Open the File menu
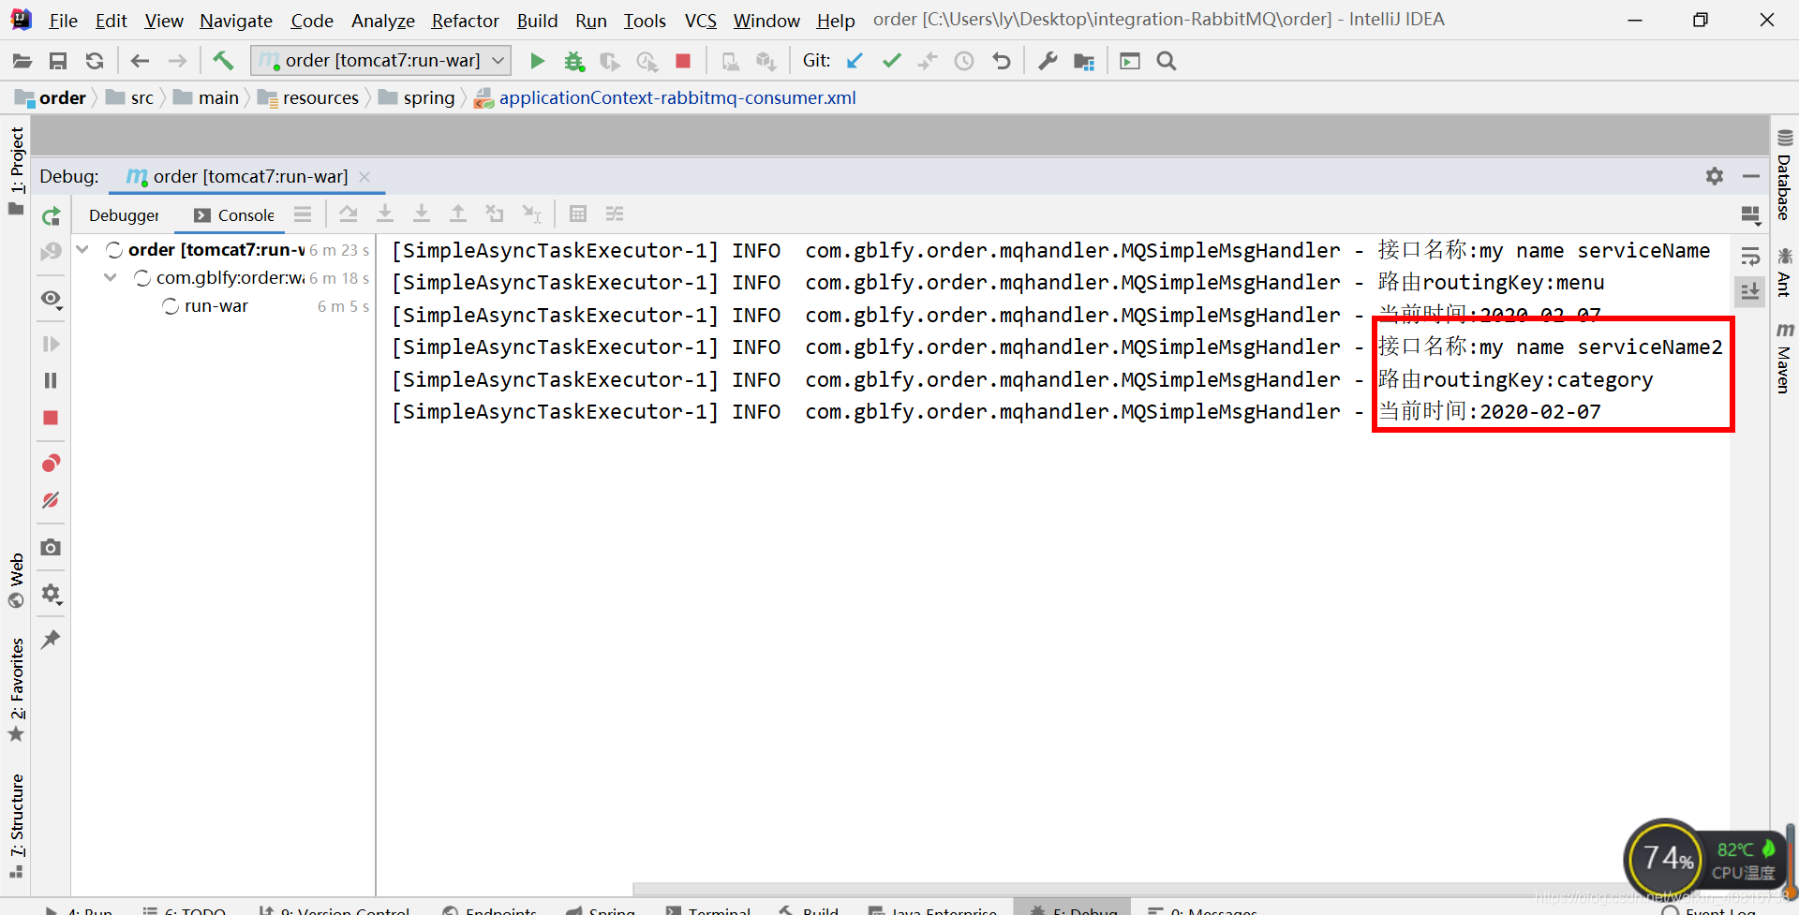 [x=63, y=20]
